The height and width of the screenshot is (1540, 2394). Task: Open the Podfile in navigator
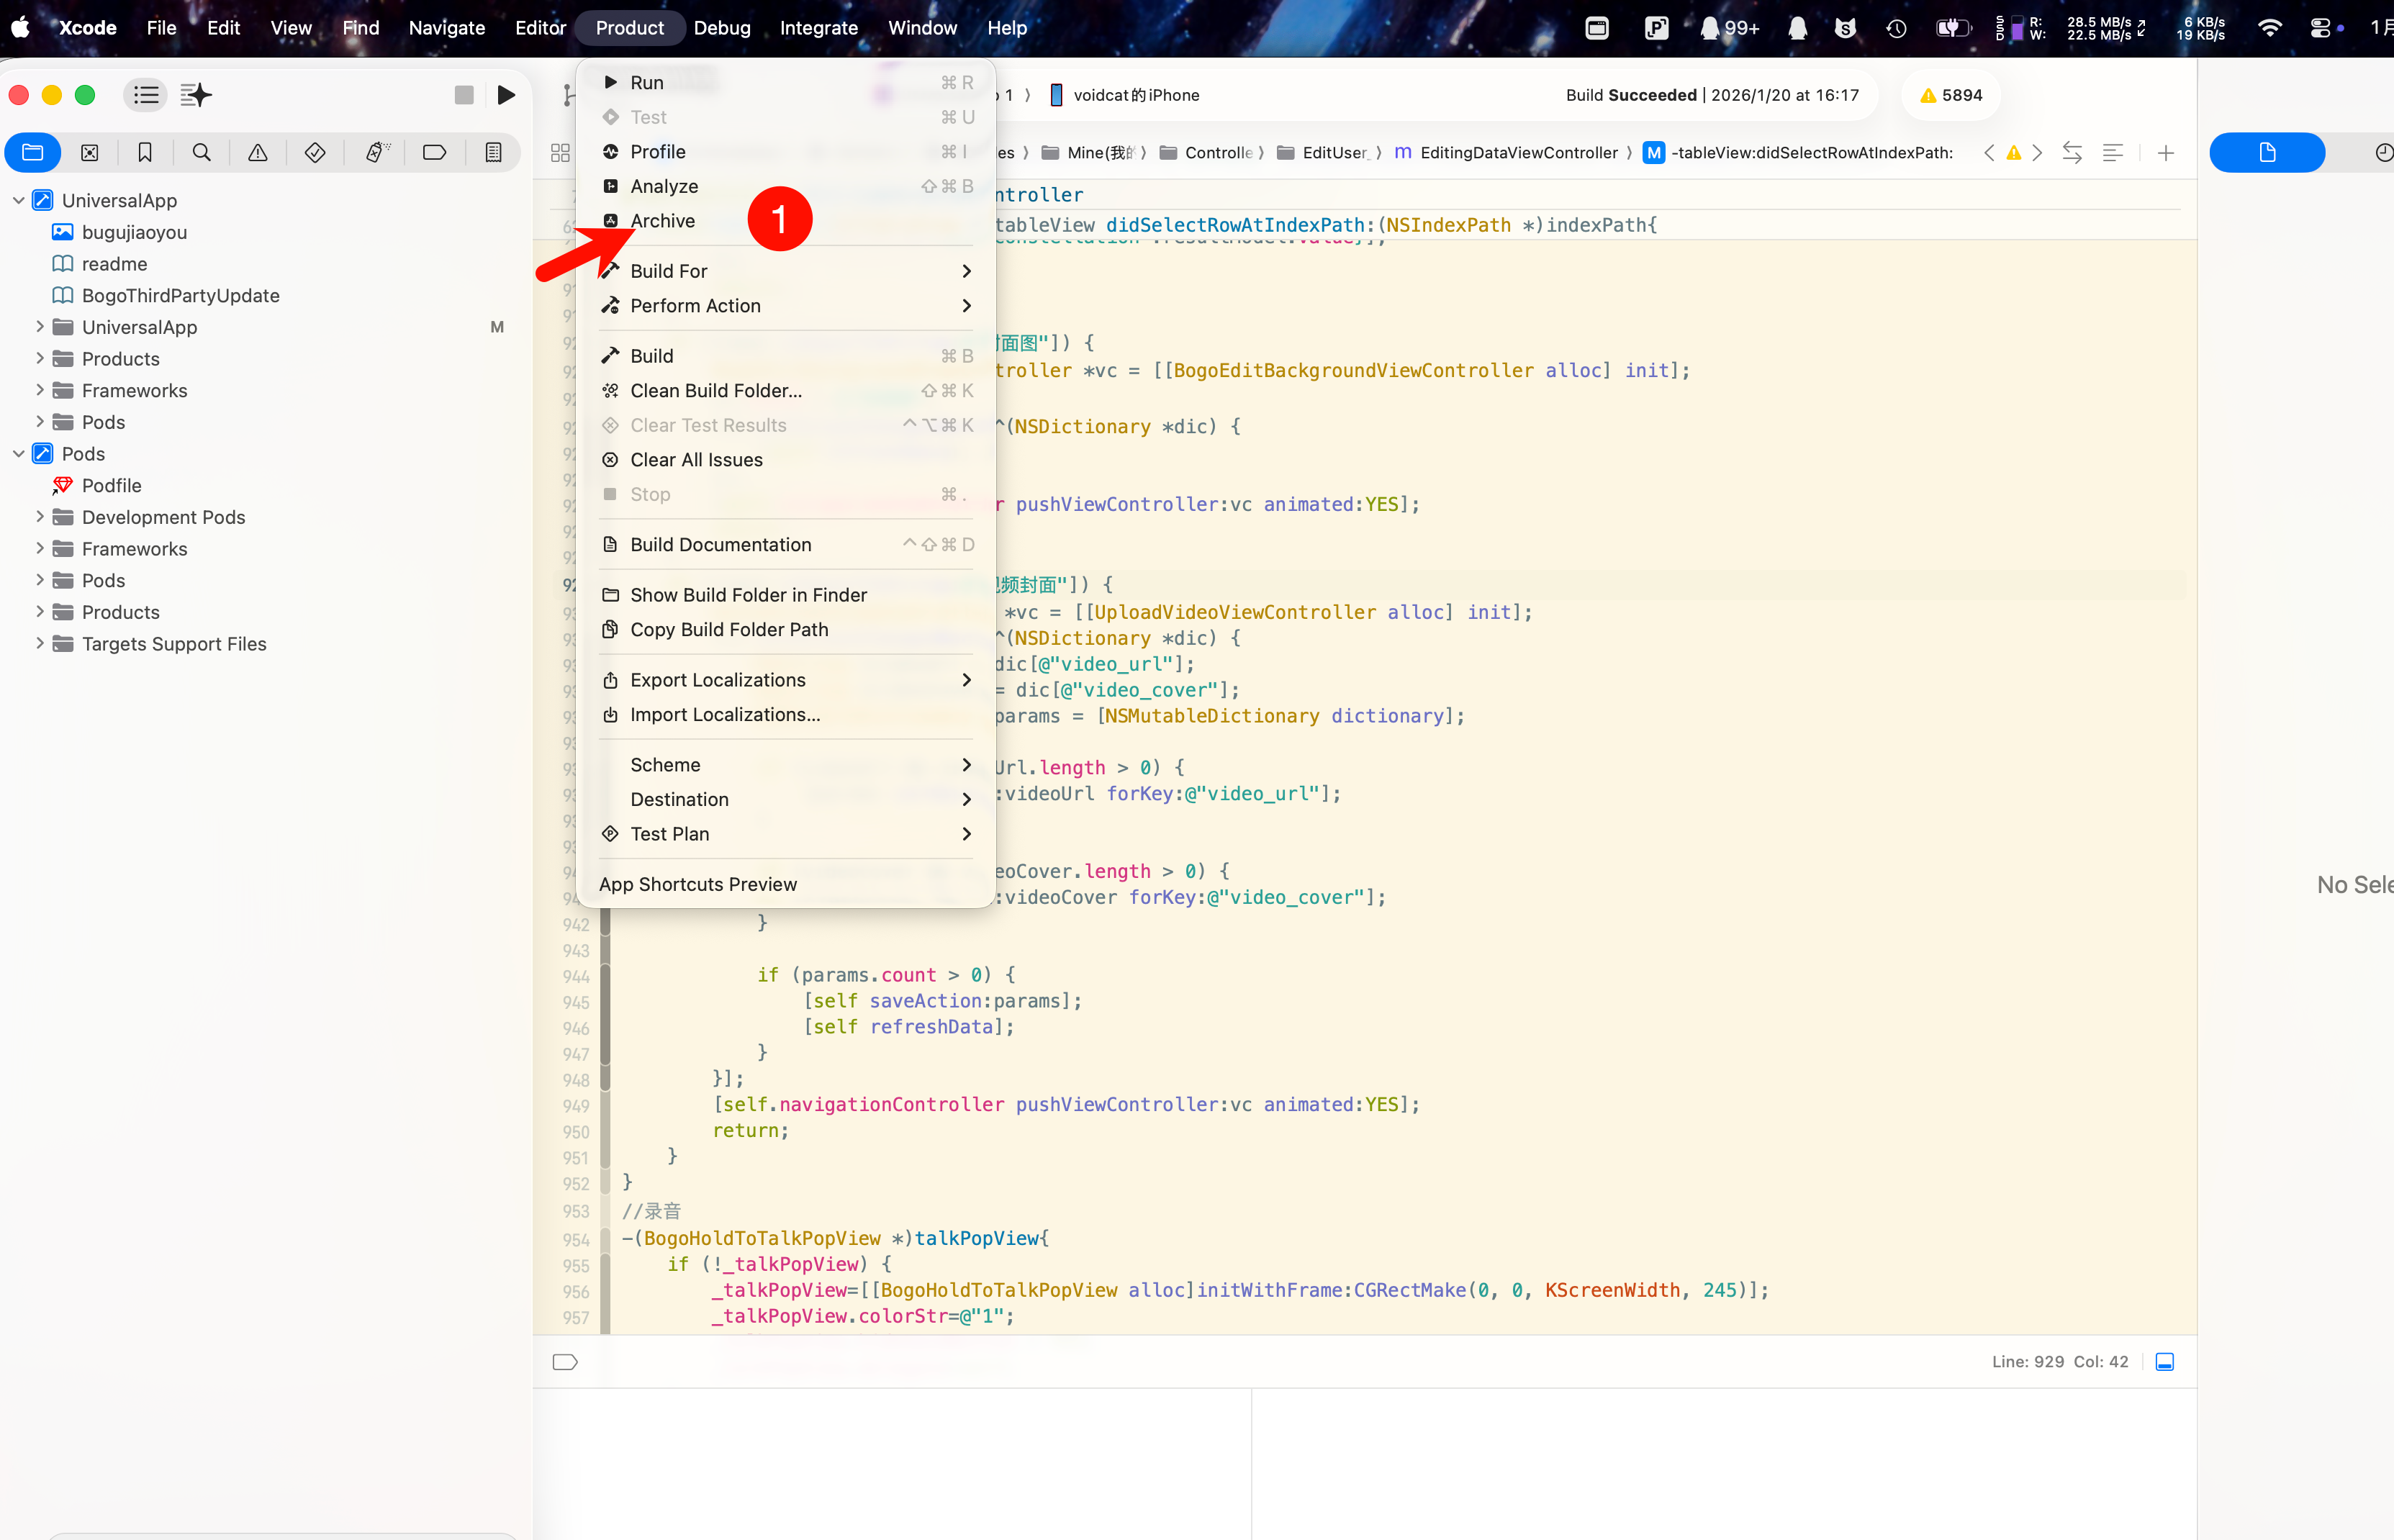tap(111, 485)
